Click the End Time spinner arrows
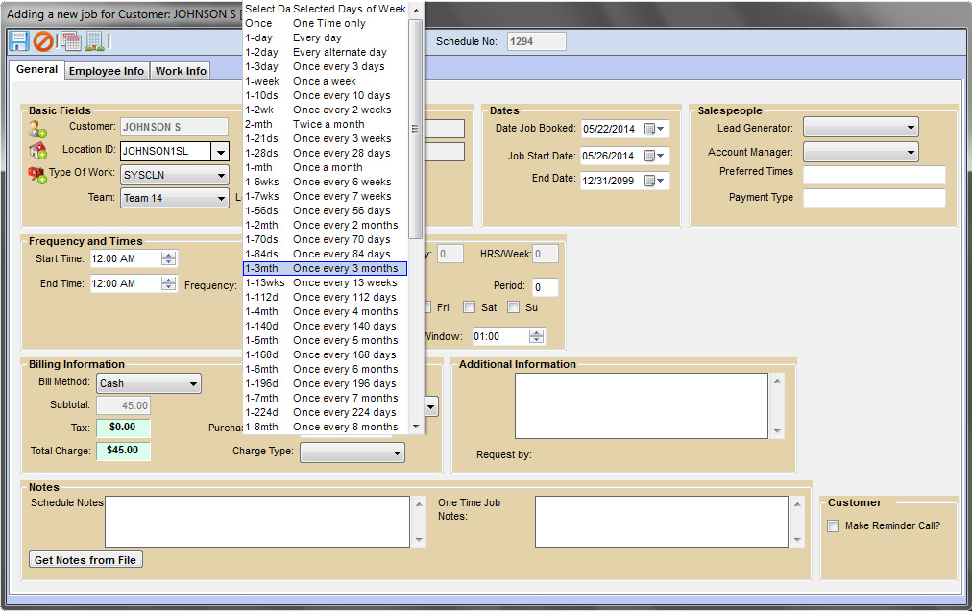The image size is (972, 611). point(169,283)
